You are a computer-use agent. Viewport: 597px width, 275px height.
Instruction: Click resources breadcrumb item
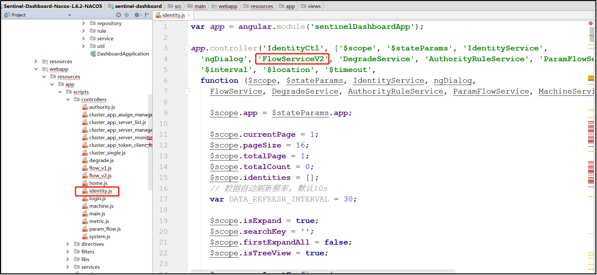[x=258, y=6]
